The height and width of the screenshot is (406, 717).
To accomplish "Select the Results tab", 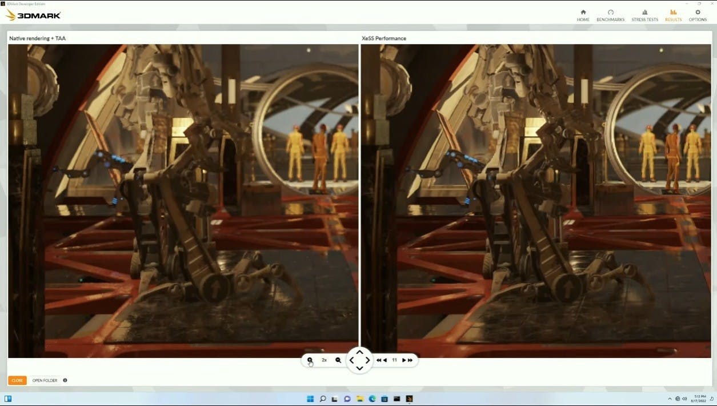I will click(673, 15).
